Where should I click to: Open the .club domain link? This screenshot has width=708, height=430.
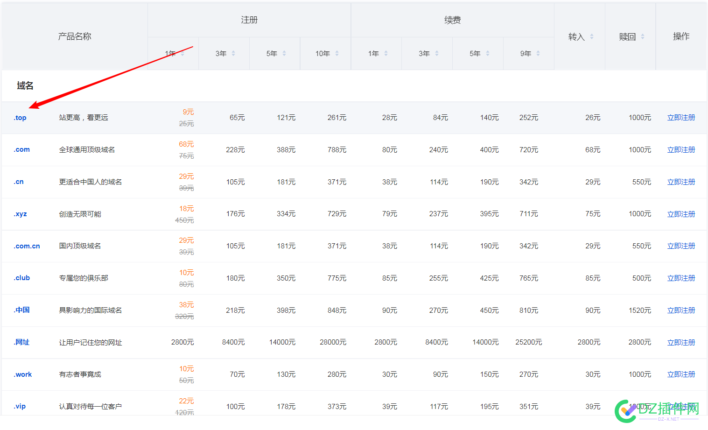(x=22, y=278)
